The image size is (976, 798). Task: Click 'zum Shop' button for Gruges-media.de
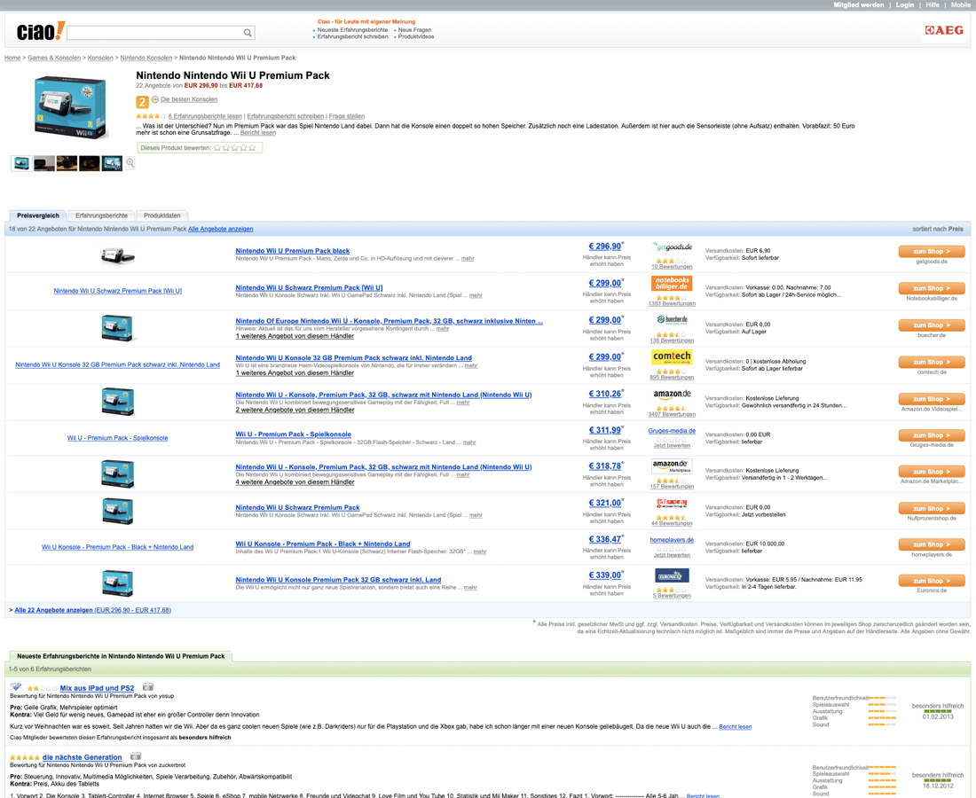pos(931,434)
